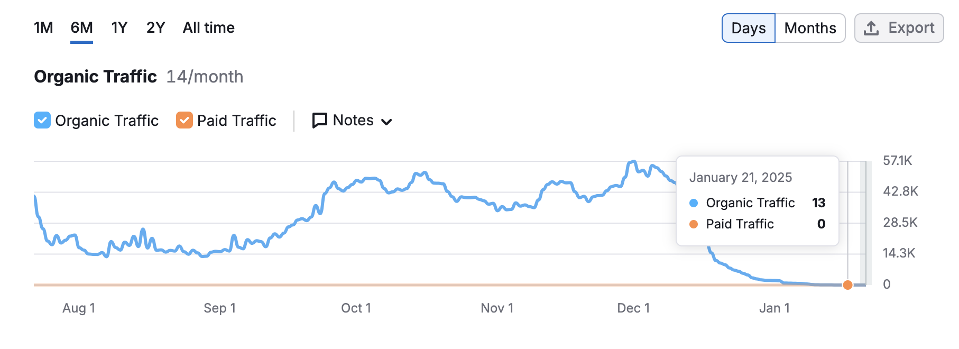Click the orange data point marker on chart
The height and width of the screenshot is (349, 959).
click(847, 285)
